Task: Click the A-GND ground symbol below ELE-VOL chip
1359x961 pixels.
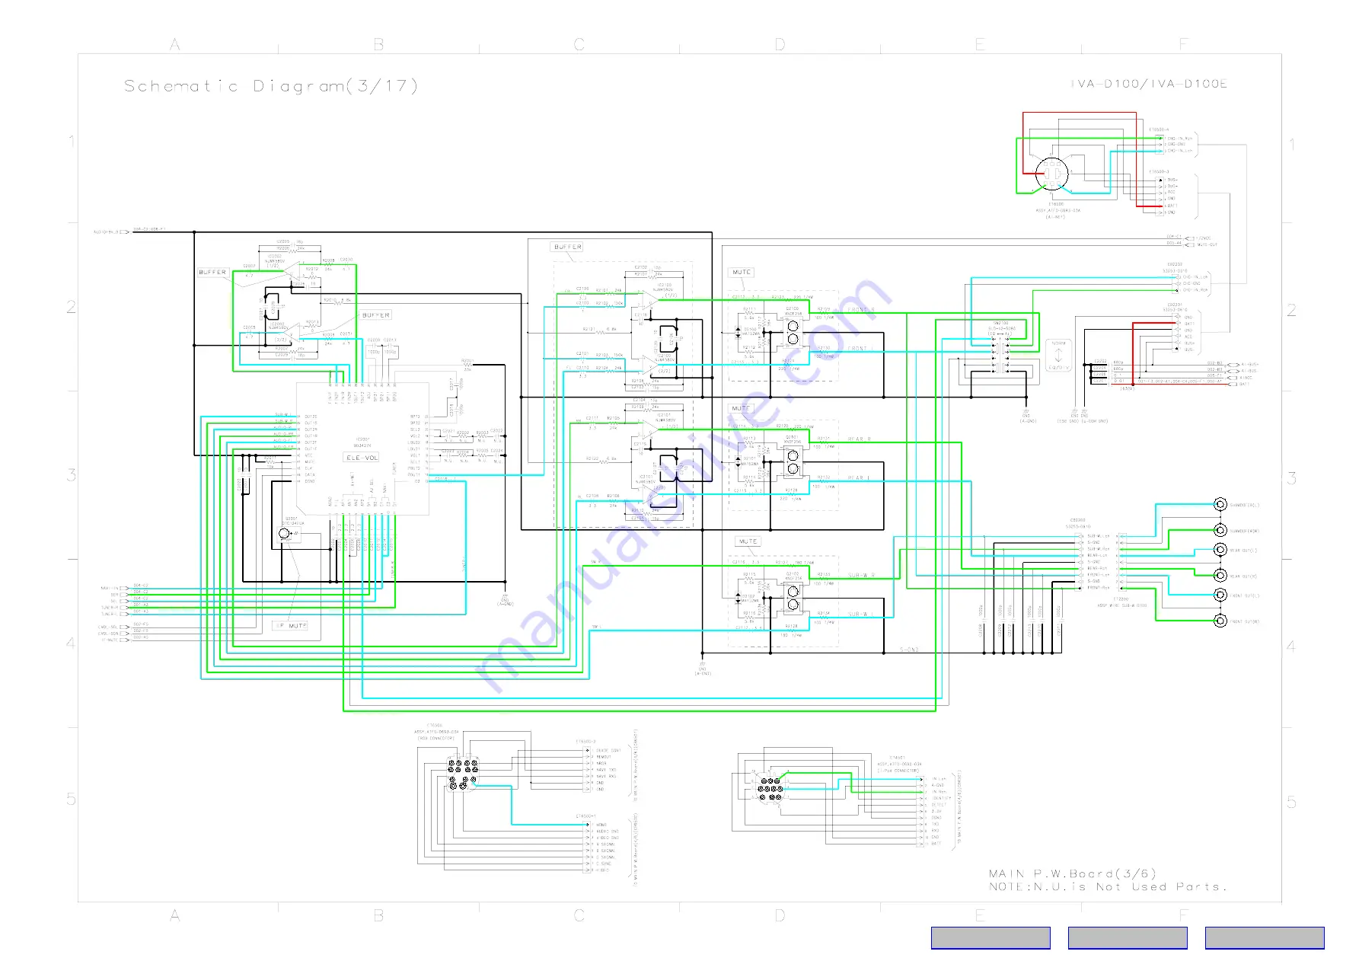Action: coord(505,599)
